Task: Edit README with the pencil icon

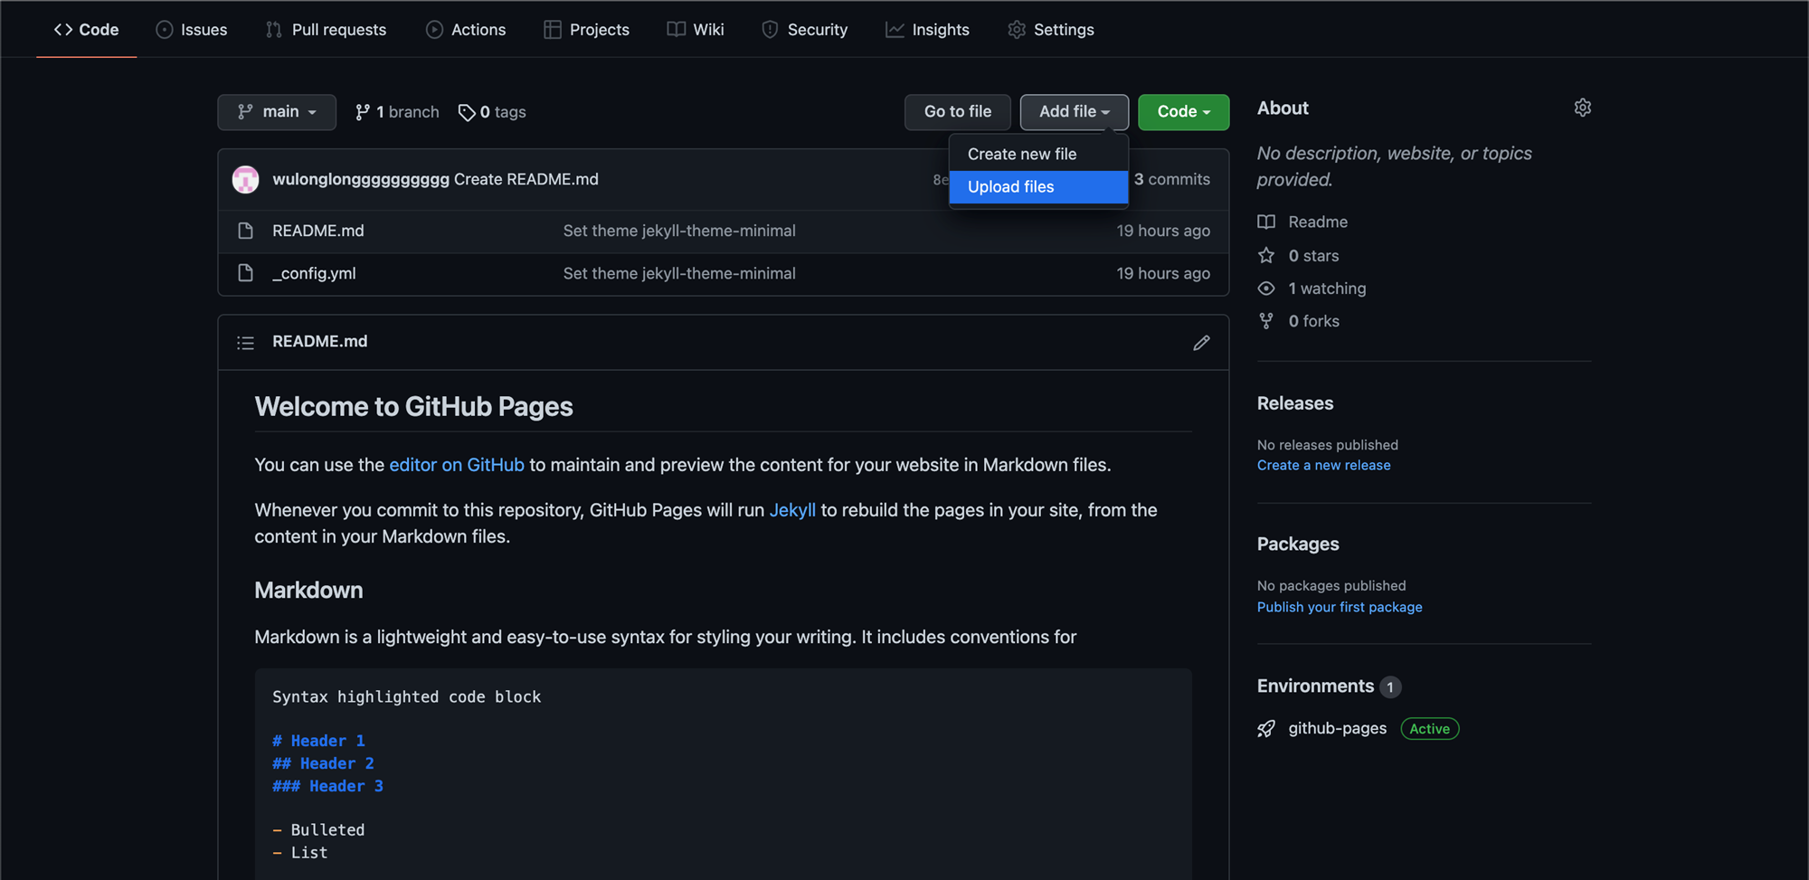Action: [x=1201, y=343]
